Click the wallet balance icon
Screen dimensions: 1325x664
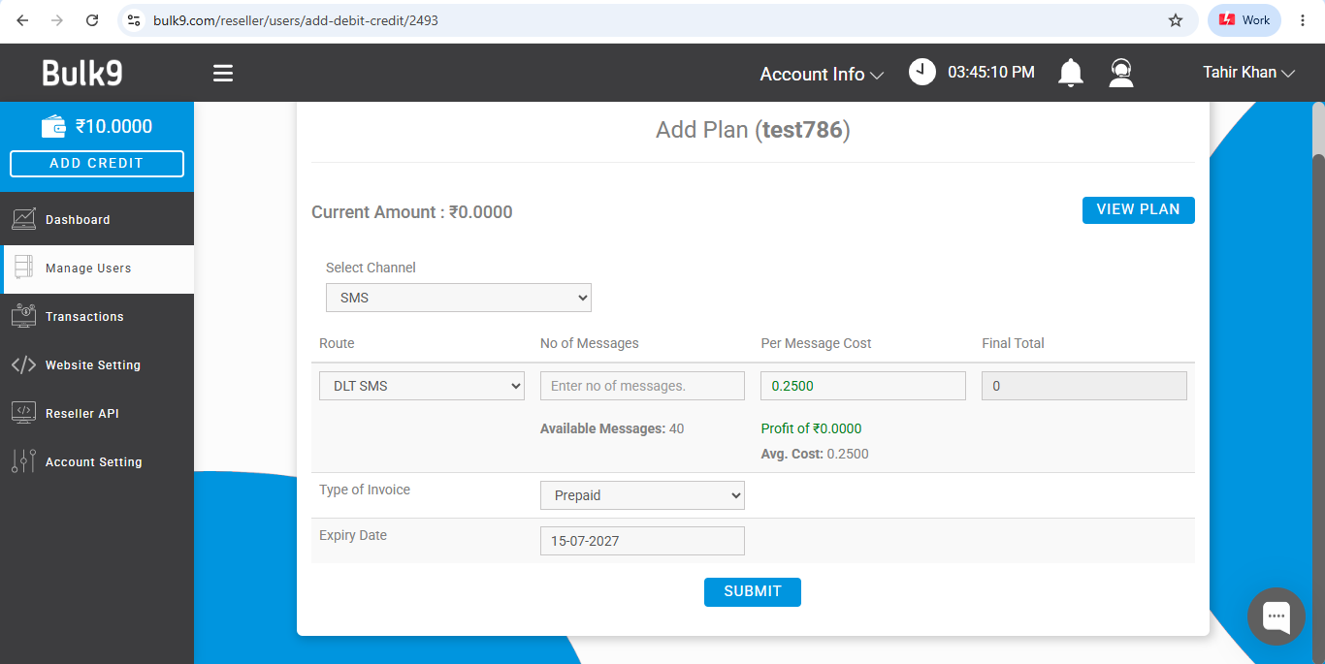(x=53, y=126)
